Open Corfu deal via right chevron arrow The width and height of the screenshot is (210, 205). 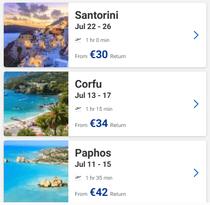196,104
